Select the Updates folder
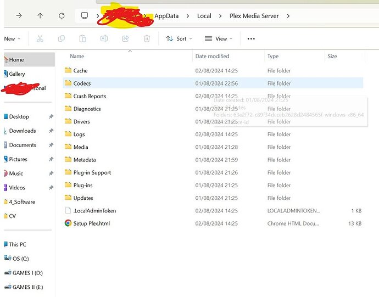Viewport: 379px width, 297px height. 213,198
